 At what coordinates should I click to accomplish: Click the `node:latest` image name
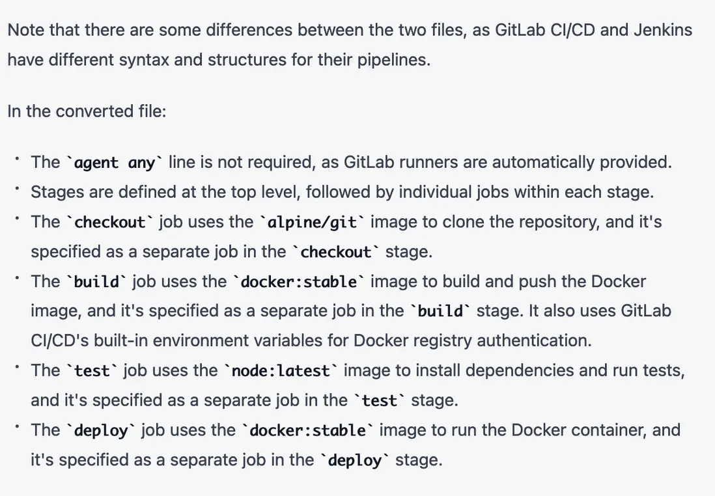point(281,370)
